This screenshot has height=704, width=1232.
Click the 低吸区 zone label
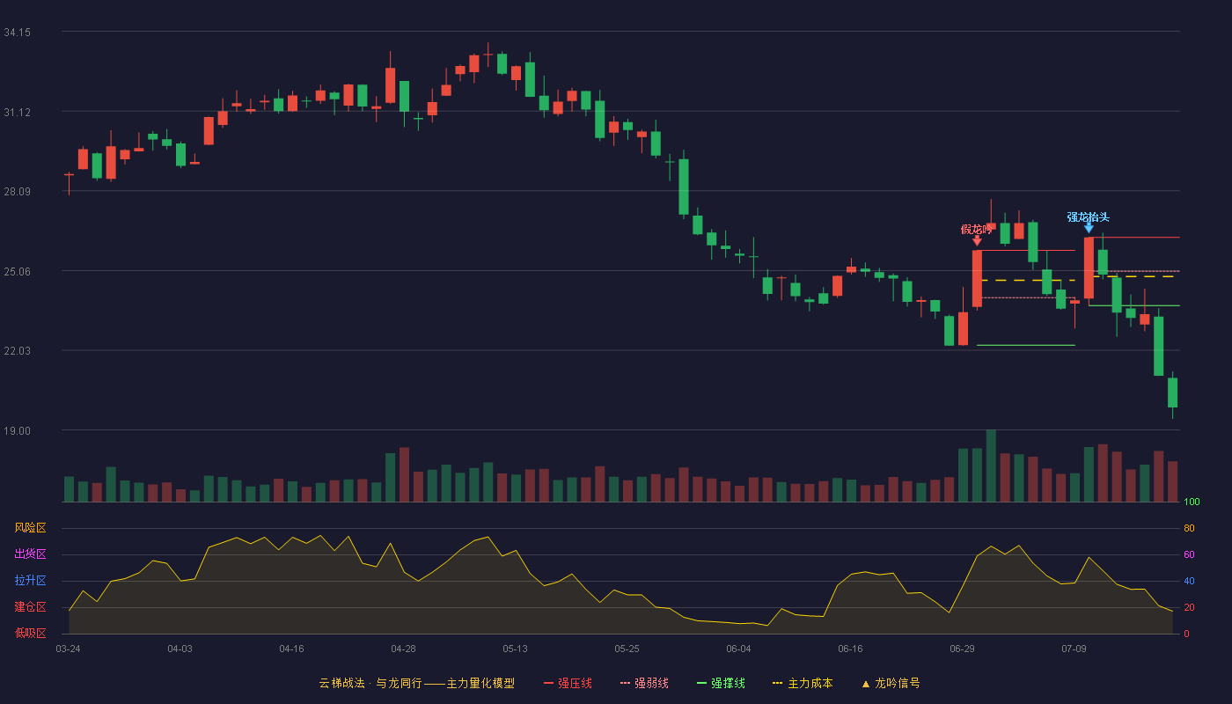[30, 634]
